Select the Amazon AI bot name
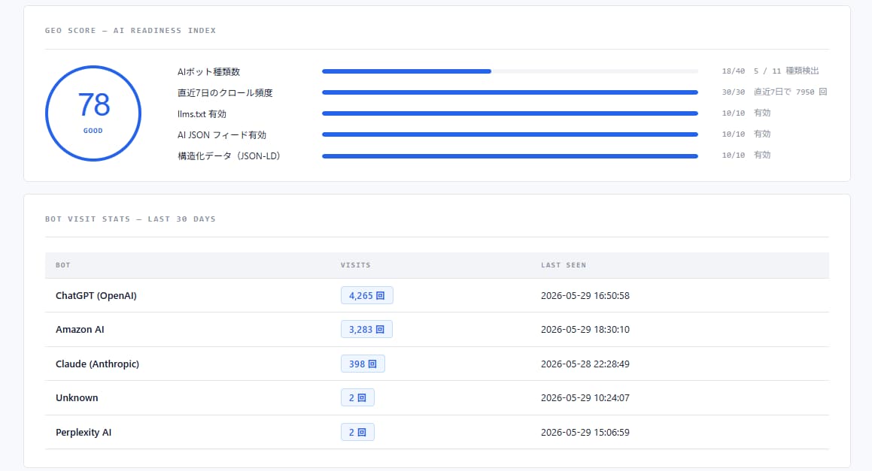872x471 pixels. [80, 329]
